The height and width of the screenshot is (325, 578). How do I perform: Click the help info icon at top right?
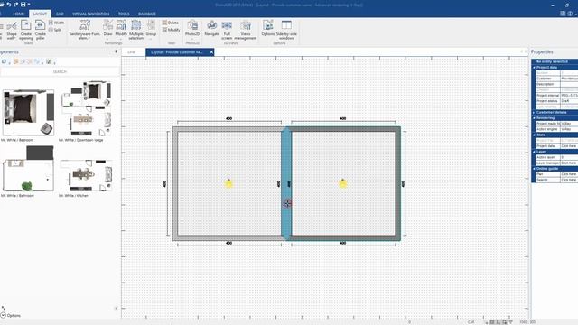pyautogui.click(x=570, y=14)
